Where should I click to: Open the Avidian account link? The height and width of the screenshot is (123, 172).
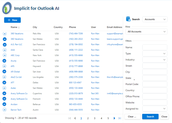coord(14,104)
